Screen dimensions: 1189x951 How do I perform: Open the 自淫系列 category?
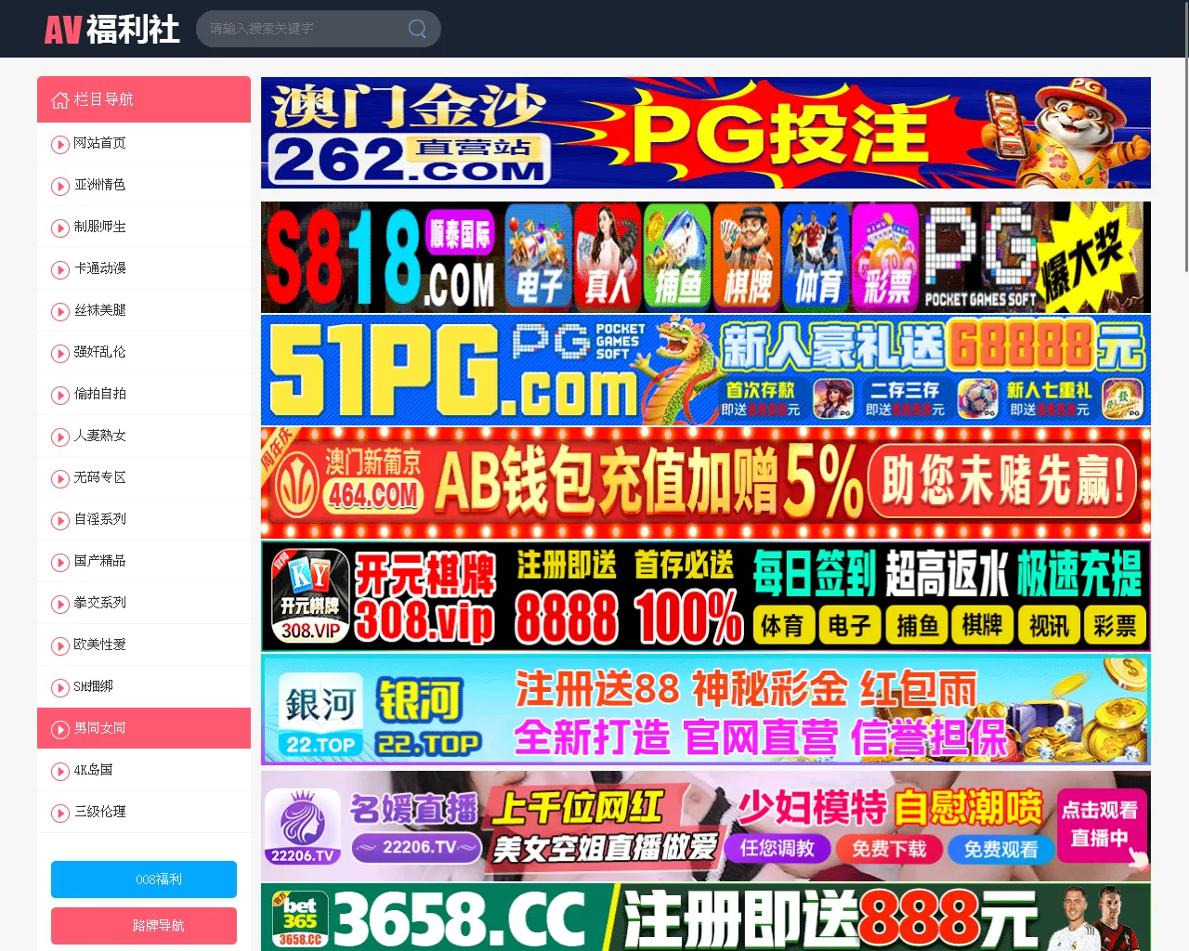point(144,519)
